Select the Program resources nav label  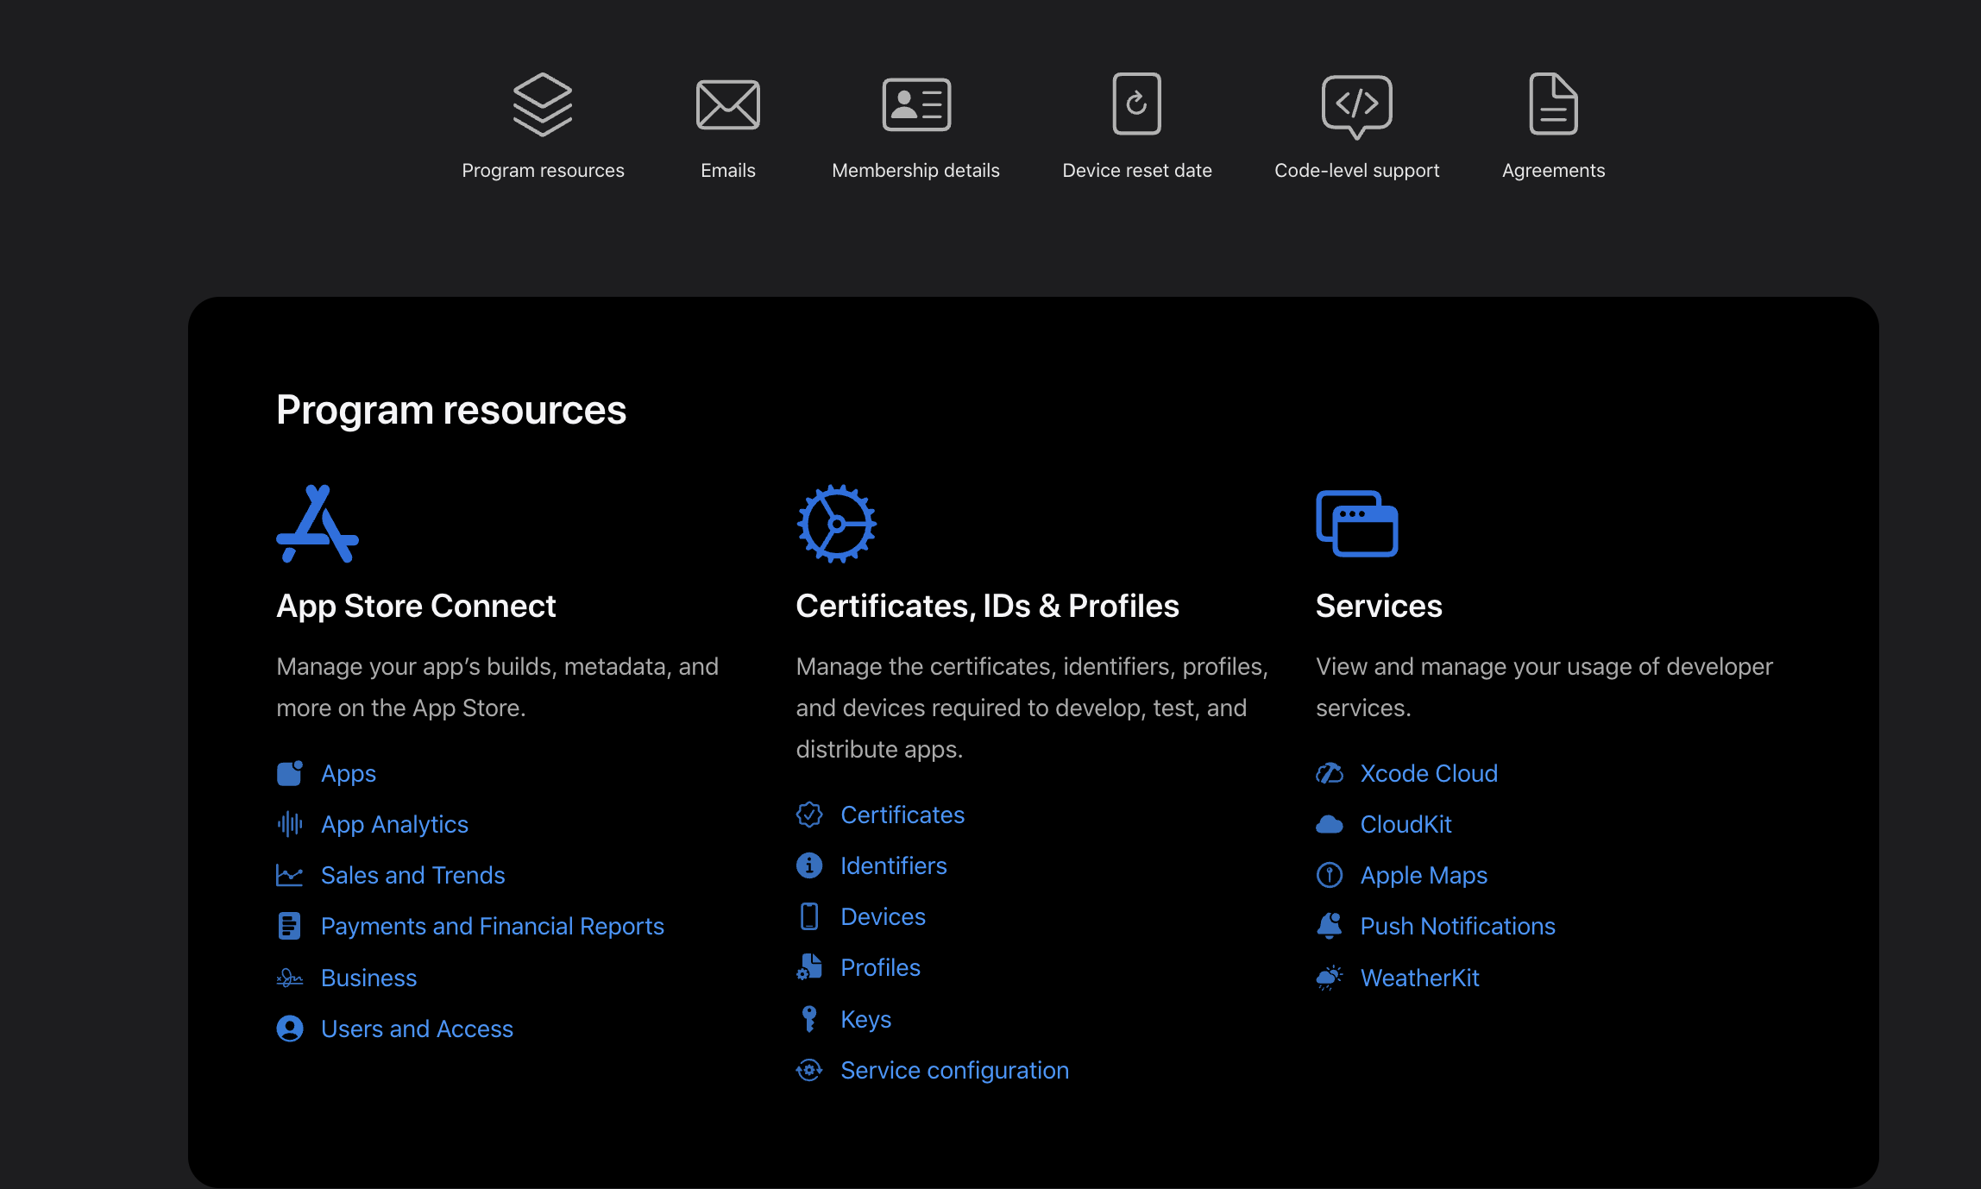pos(543,171)
